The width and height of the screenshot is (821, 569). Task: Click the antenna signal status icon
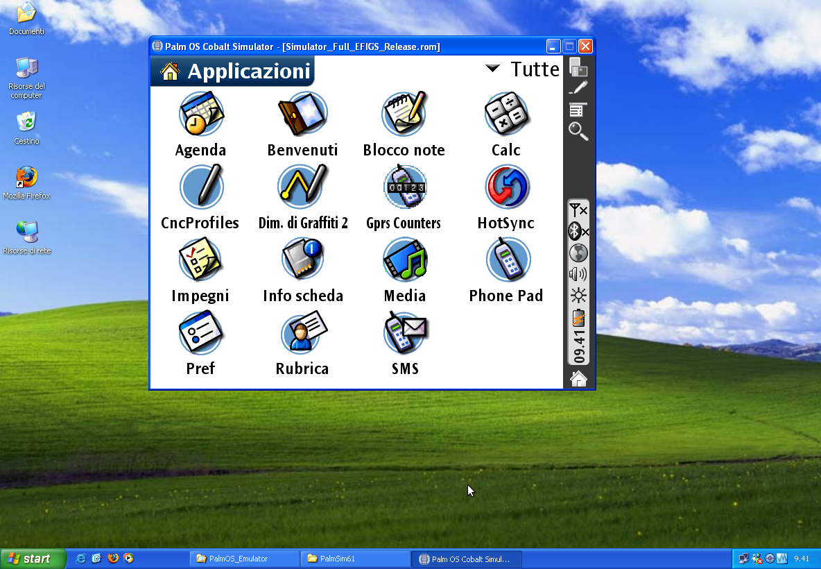(578, 210)
